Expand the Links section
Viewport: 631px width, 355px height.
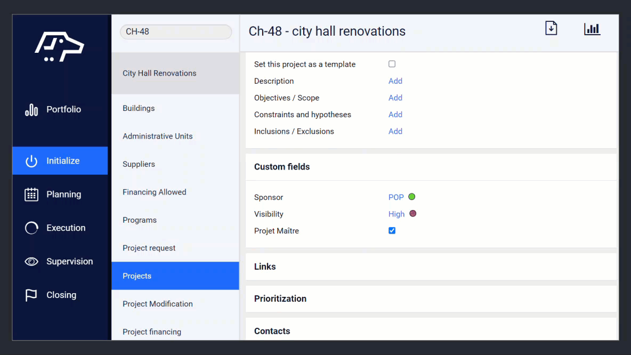265,267
